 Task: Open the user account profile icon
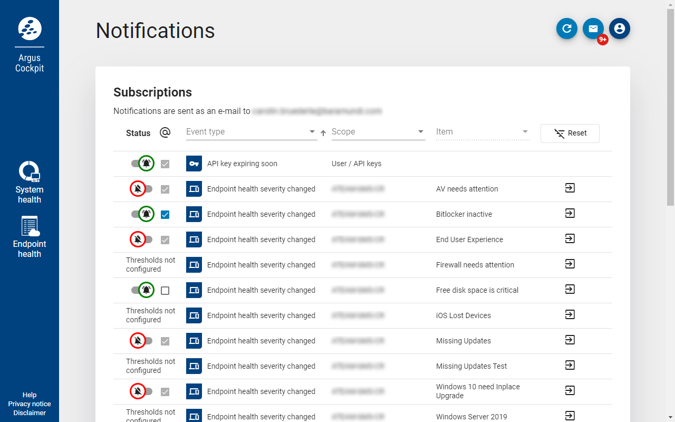pyautogui.click(x=620, y=29)
